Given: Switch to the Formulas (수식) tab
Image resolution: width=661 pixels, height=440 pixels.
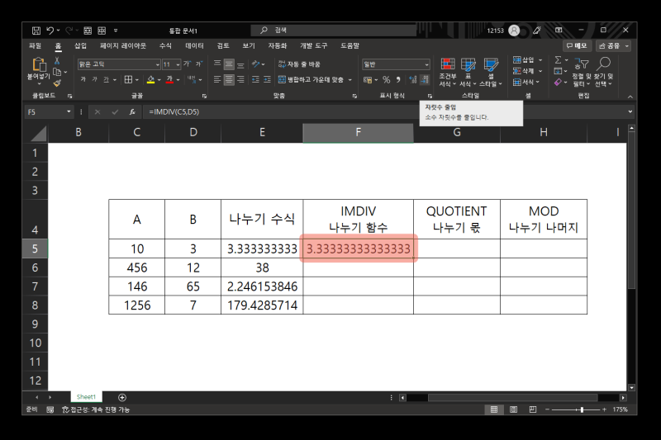Looking at the screenshot, I should (x=165, y=45).
